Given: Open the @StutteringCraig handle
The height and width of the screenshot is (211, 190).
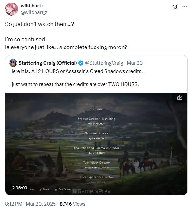Looking at the screenshot, I should (104, 63).
